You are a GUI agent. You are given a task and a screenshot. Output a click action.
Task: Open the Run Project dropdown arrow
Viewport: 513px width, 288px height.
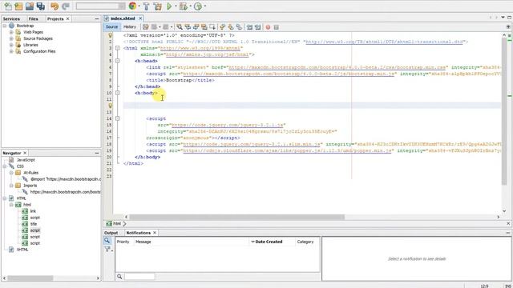pyautogui.click(x=176, y=6)
